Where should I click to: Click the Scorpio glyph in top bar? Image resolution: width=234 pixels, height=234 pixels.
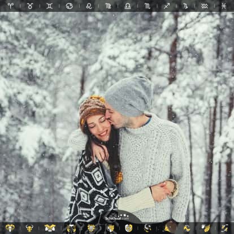tap(148, 6)
